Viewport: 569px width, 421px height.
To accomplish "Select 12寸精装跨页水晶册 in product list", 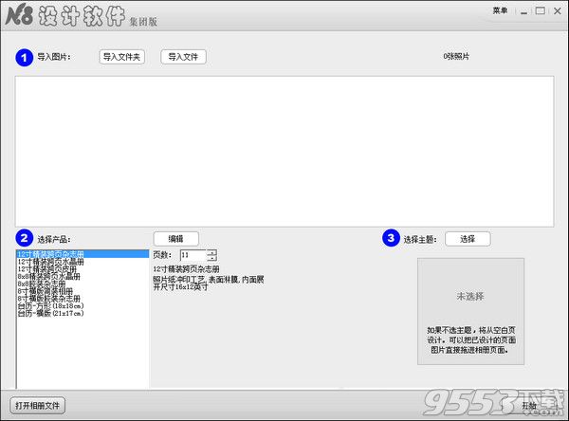I will coord(83,262).
